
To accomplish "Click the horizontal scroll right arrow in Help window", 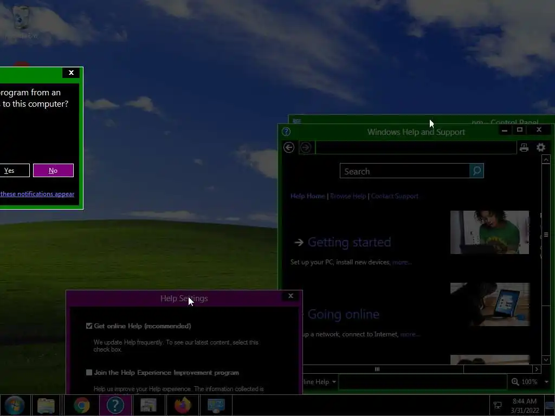I will coord(537,369).
